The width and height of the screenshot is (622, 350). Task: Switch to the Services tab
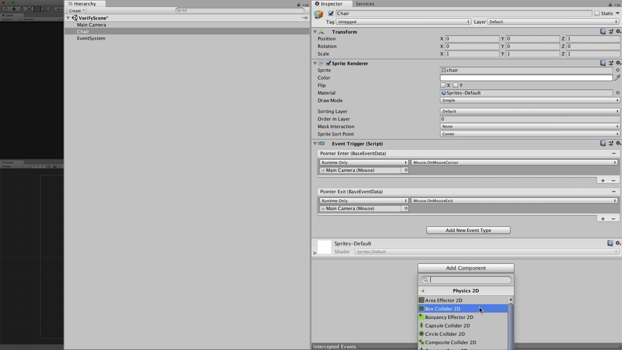364,4
